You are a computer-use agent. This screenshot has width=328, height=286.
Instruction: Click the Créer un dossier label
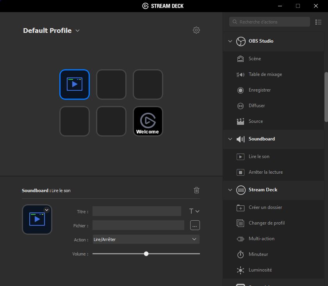pos(265,207)
